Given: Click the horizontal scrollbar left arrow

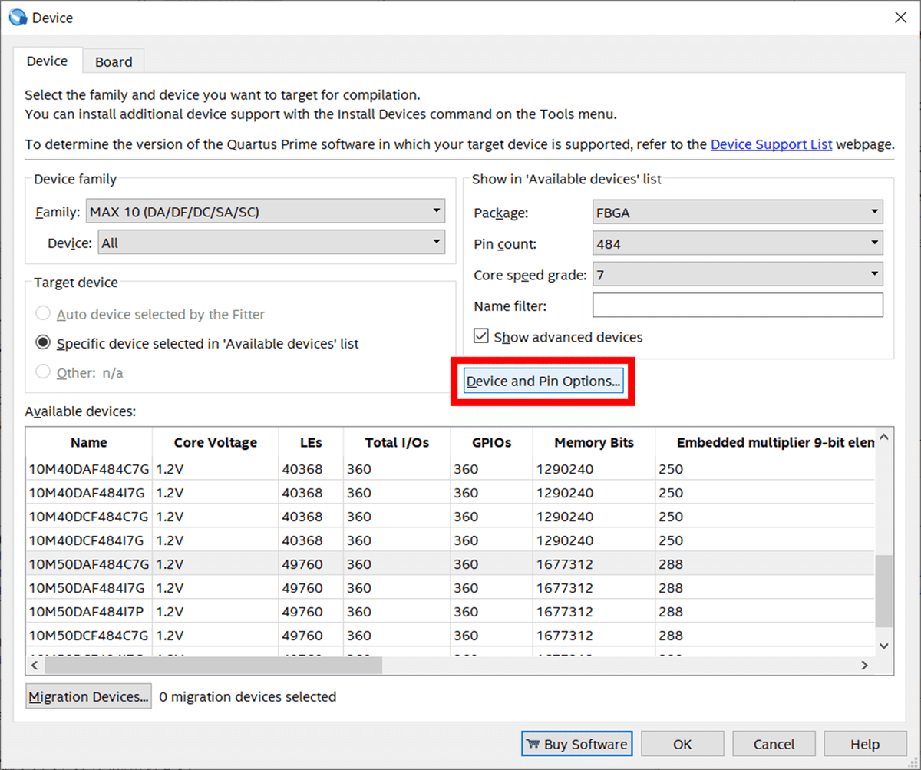Looking at the screenshot, I should pos(35,665).
